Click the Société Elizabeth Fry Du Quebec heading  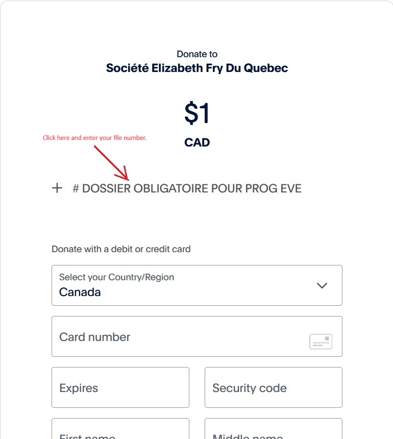[x=196, y=68]
